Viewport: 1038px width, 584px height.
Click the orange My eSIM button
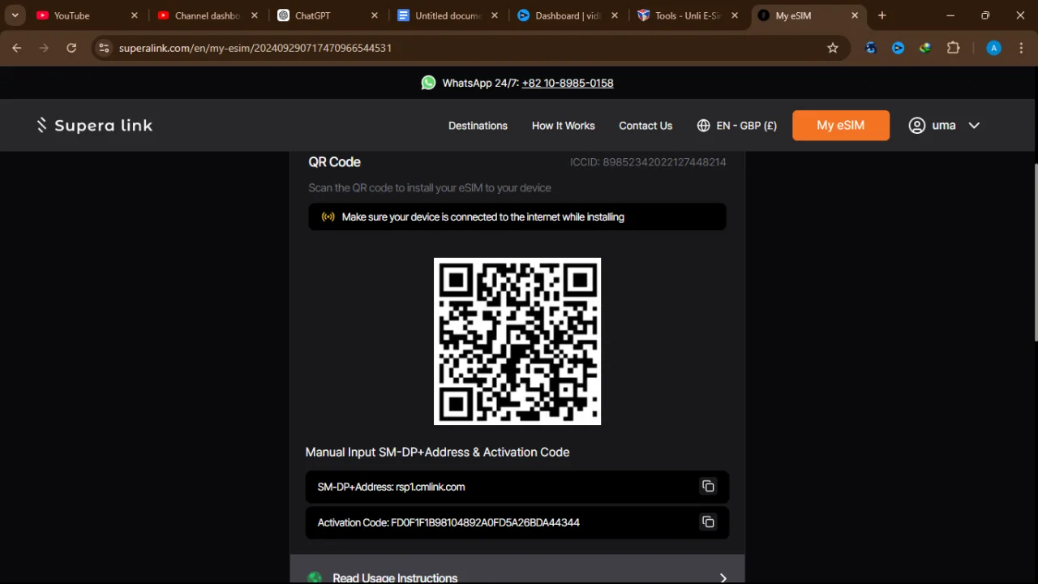click(x=840, y=125)
